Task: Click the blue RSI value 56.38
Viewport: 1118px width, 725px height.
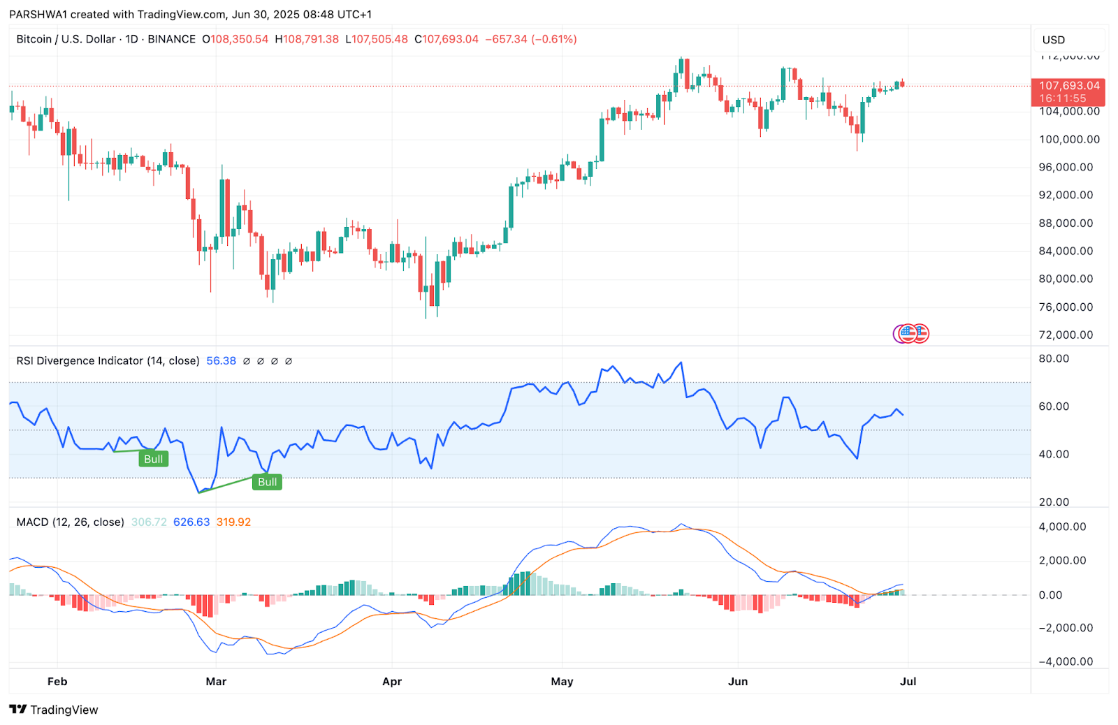Action: 221,361
